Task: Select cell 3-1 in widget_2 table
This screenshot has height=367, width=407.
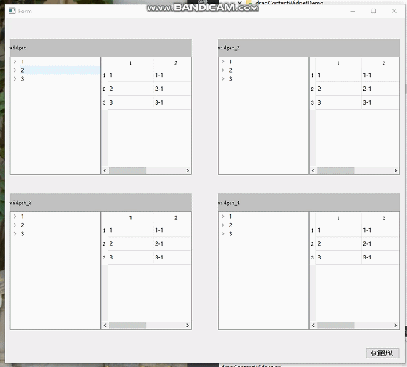Action: point(380,102)
